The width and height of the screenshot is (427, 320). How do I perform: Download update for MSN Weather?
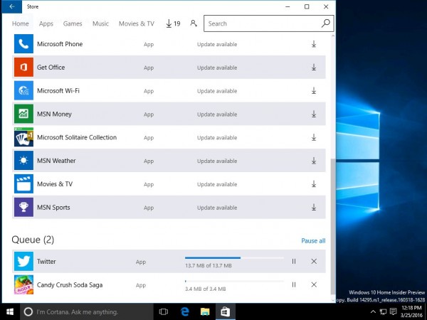[313, 161]
